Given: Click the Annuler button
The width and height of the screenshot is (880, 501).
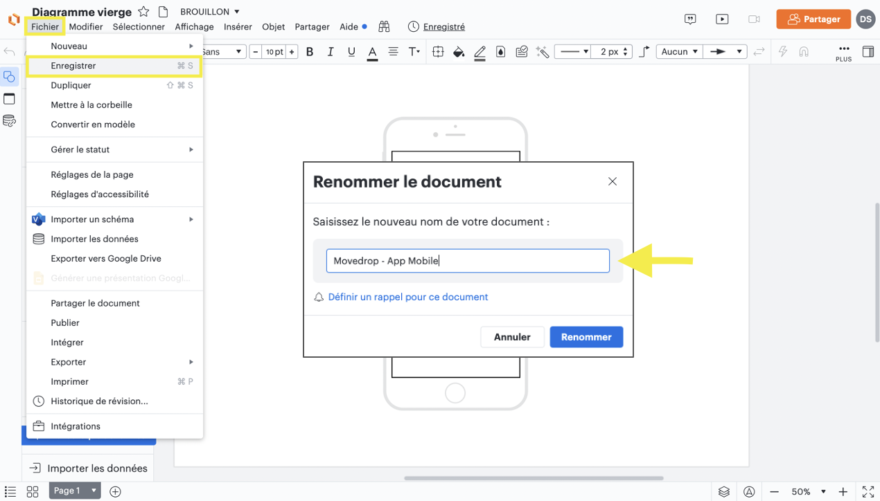Looking at the screenshot, I should click(x=512, y=337).
